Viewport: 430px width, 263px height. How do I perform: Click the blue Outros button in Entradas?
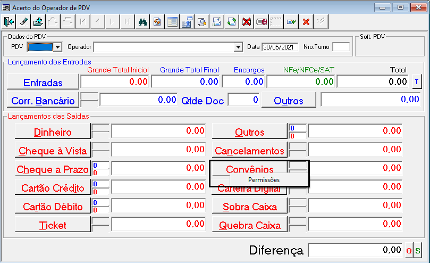click(x=289, y=100)
